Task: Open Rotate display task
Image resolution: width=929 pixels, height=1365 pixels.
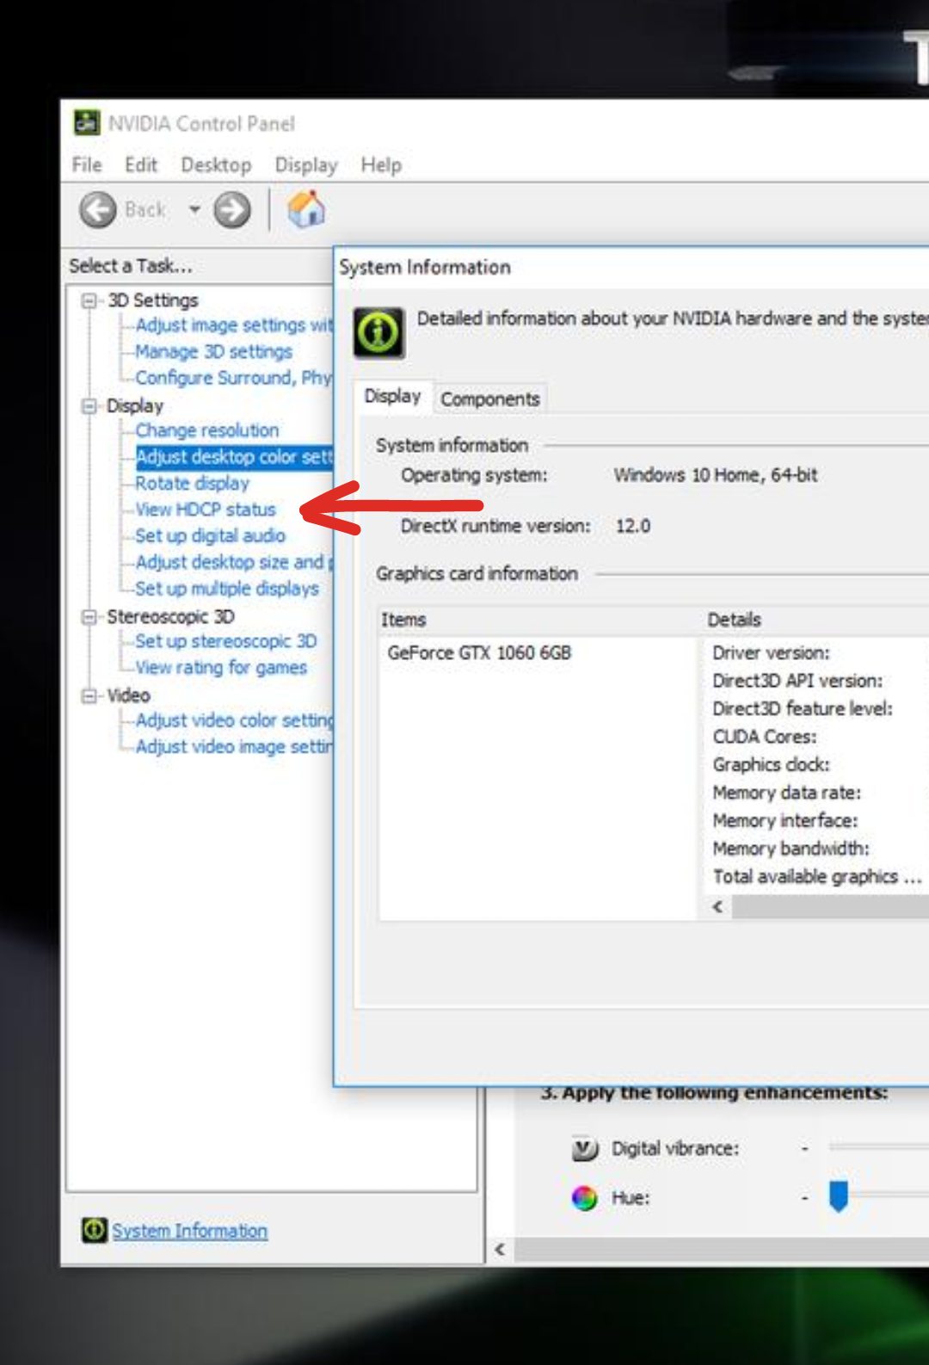Action: (192, 484)
